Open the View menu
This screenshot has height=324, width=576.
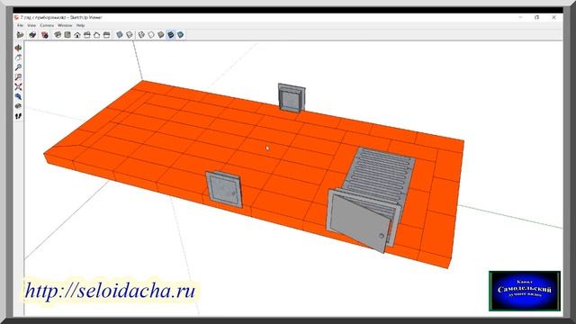31,25
